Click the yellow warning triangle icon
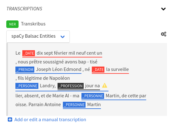This screenshot has width=172, height=130. [104, 85]
